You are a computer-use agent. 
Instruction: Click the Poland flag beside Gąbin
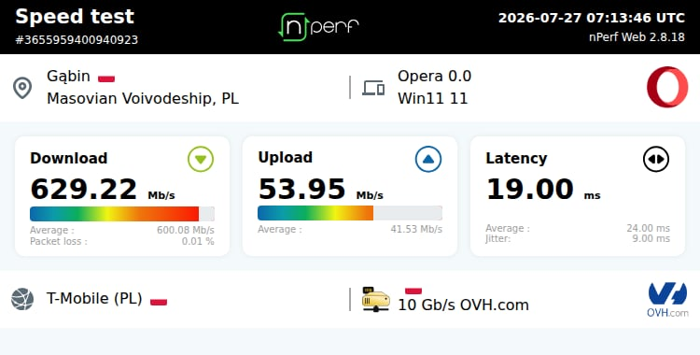click(x=106, y=78)
